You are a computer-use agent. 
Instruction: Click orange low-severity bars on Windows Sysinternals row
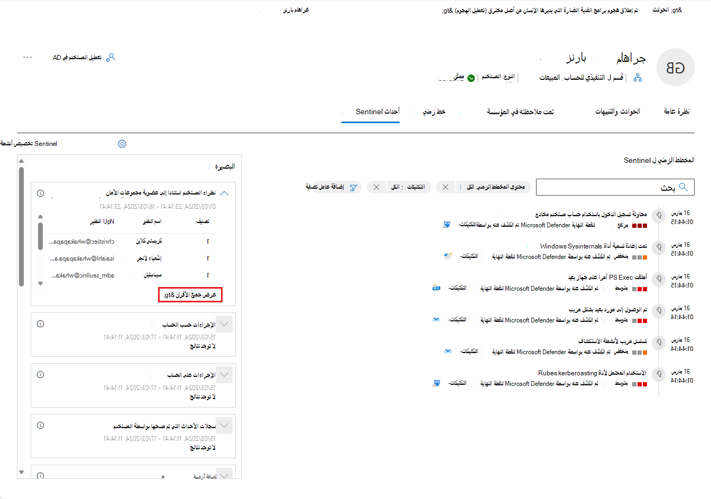click(640, 257)
